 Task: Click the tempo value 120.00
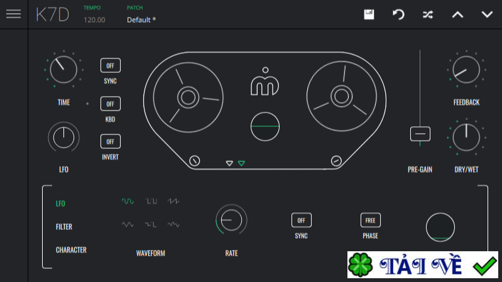click(x=94, y=20)
